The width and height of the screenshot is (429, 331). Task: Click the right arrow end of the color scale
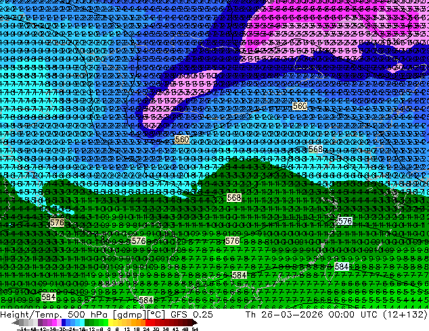coord(195,323)
